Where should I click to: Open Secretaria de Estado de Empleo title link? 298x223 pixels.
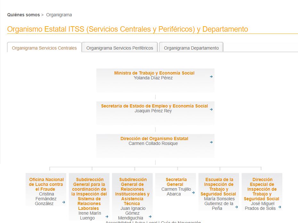click(154, 106)
